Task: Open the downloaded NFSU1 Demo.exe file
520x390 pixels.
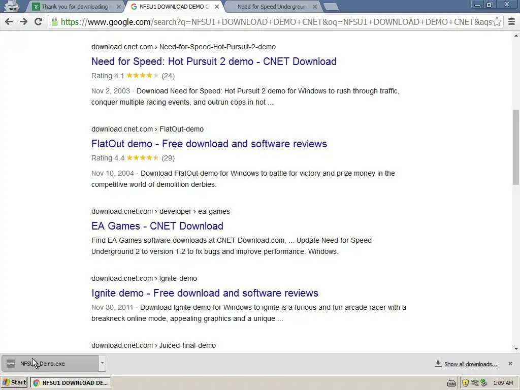Action: [50, 364]
